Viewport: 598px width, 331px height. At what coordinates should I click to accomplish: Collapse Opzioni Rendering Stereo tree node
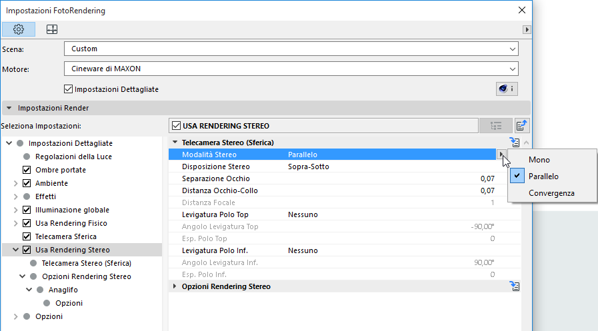tap(23, 276)
